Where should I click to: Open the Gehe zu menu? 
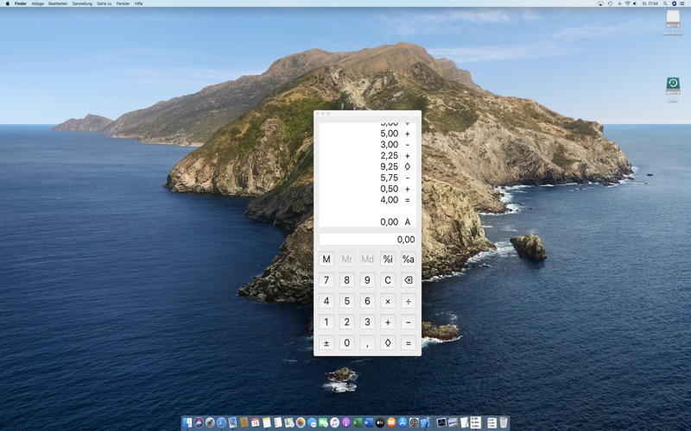click(x=104, y=3)
